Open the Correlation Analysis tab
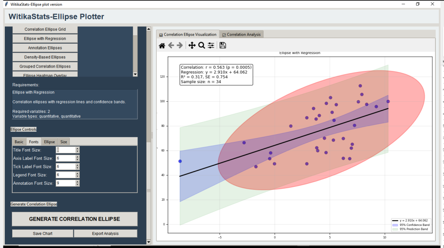The width and height of the screenshot is (444, 248). [x=242, y=35]
